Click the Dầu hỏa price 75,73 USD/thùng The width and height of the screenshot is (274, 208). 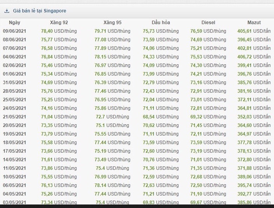pyautogui.click(x=161, y=31)
